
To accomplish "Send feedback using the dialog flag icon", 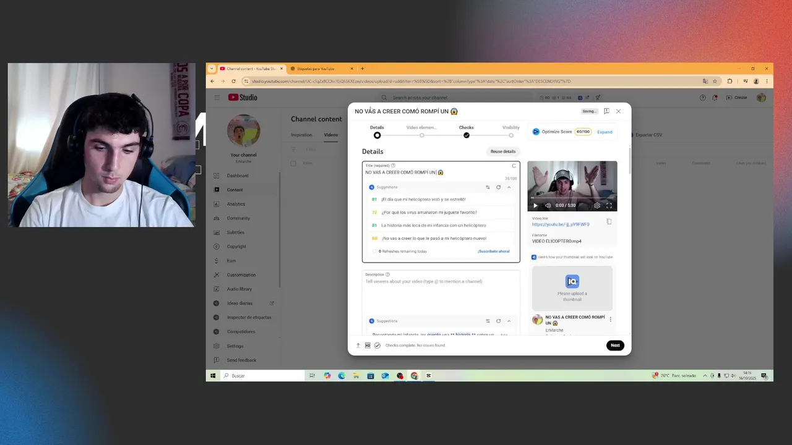I will [x=606, y=111].
